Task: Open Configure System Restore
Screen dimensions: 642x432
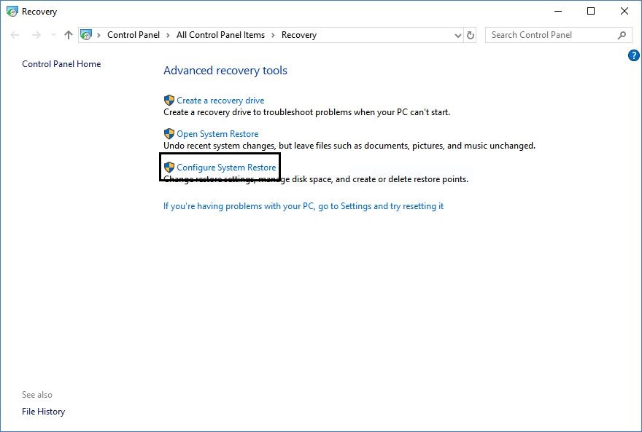Action: (223, 167)
